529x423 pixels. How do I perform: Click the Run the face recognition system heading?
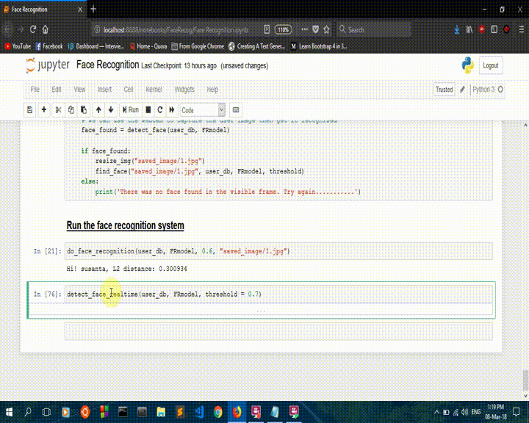coord(125,225)
